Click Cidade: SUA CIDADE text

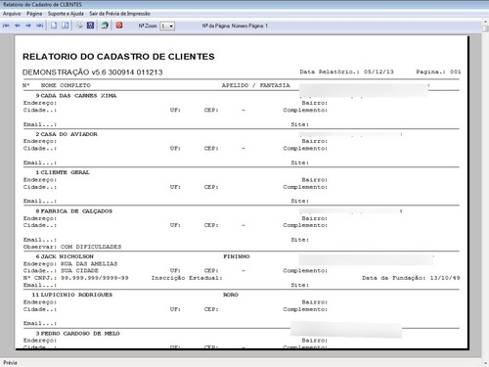pos(61,271)
